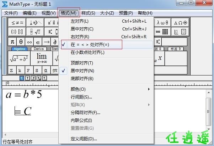Open the spaces and ellipses palette
This screenshot has height=146, width=214.
tap(35, 23)
